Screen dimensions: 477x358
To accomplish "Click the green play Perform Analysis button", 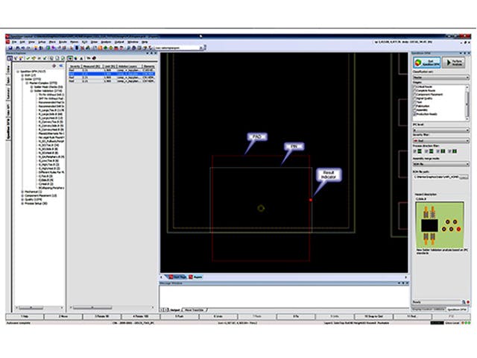I will (x=454, y=63).
